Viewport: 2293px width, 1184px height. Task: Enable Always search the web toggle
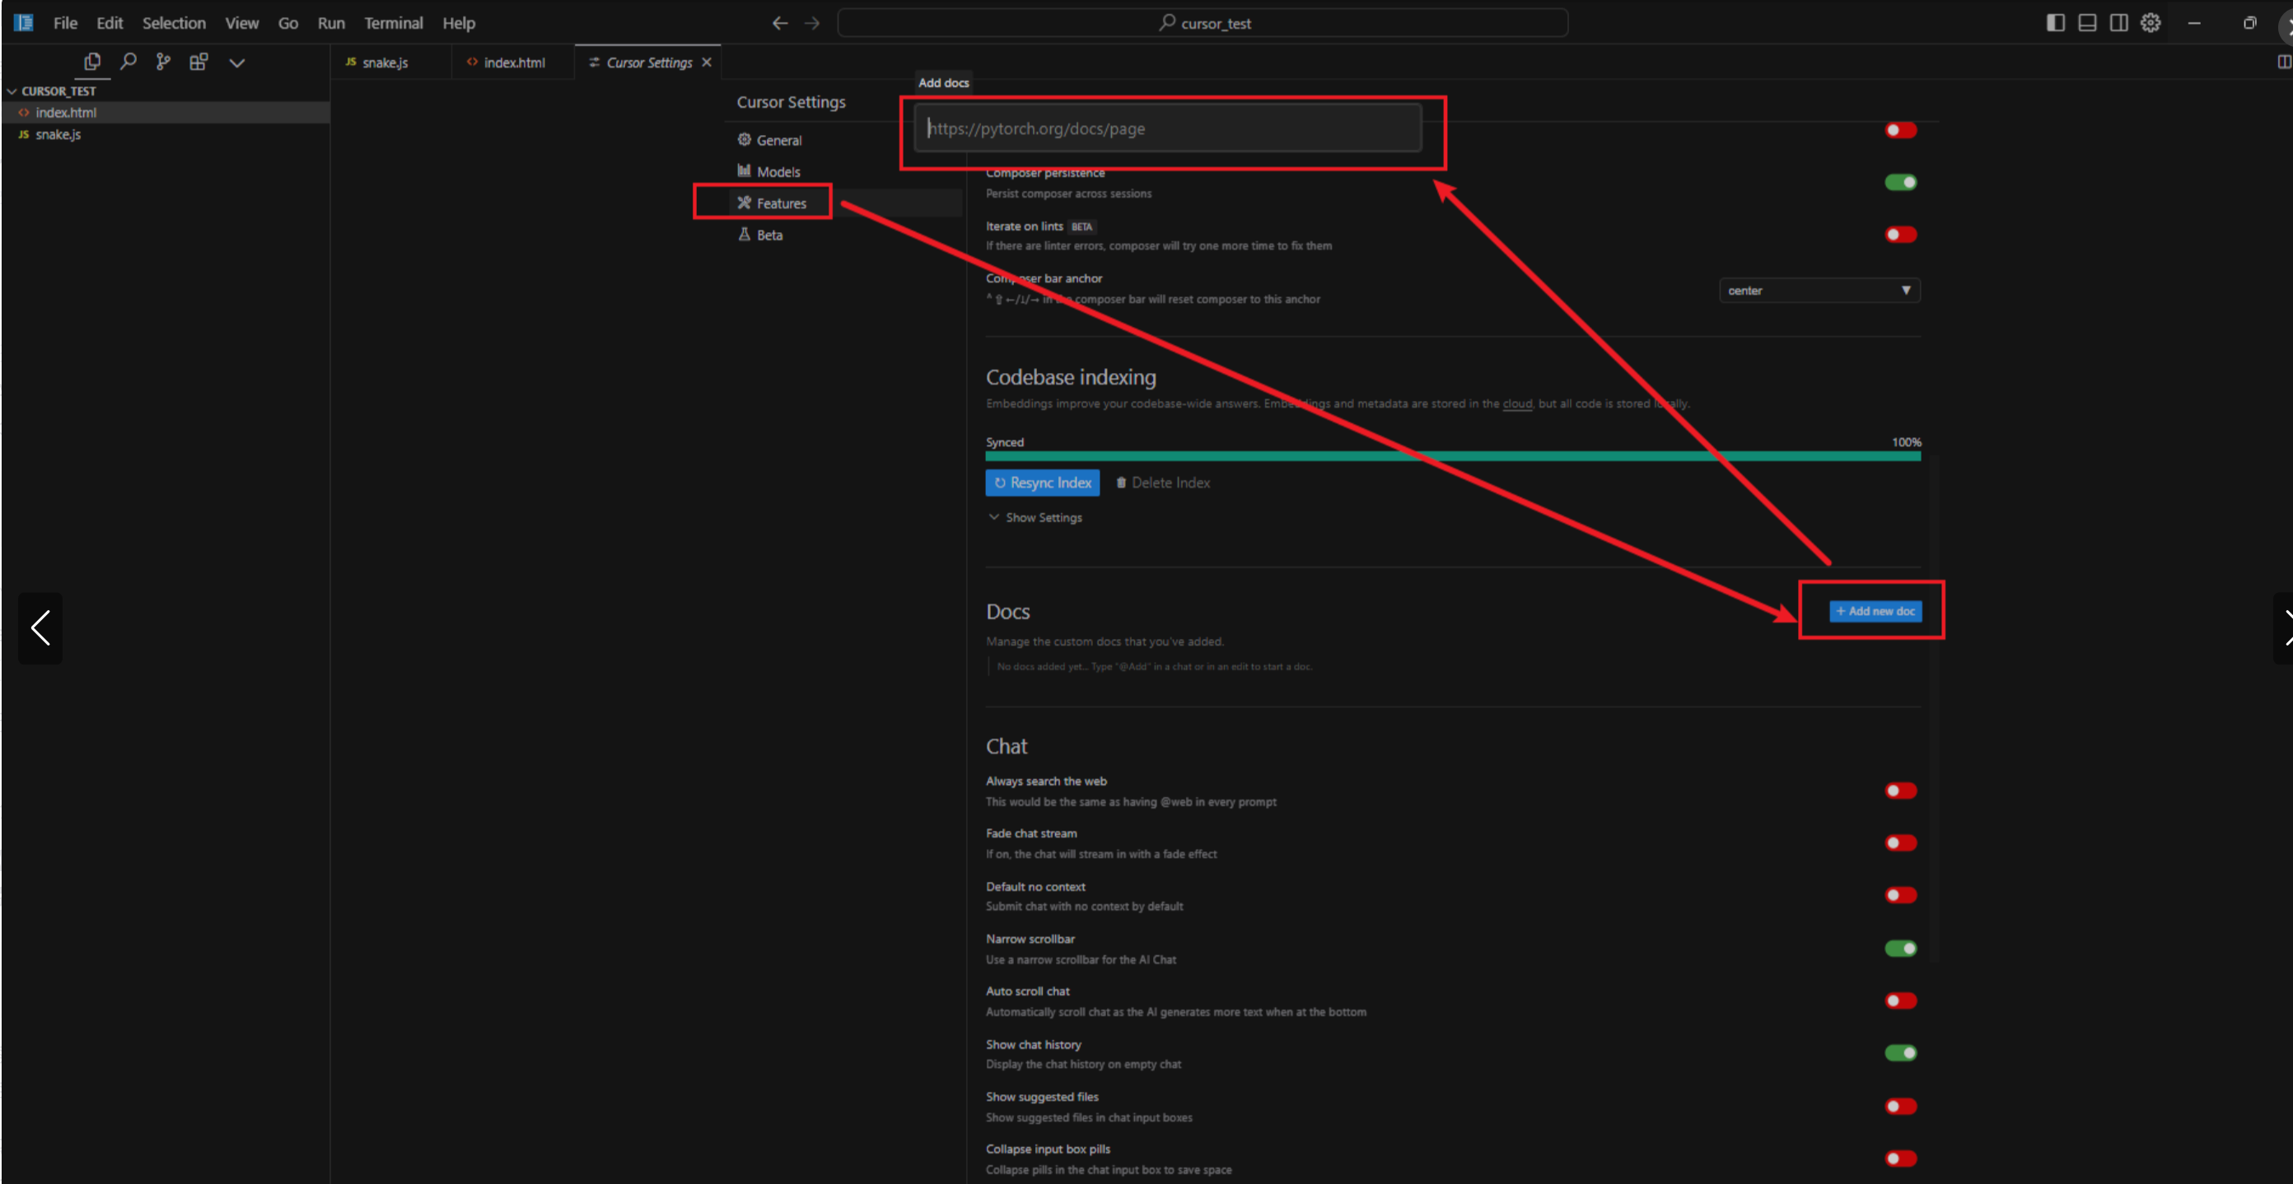pos(1899,790)
